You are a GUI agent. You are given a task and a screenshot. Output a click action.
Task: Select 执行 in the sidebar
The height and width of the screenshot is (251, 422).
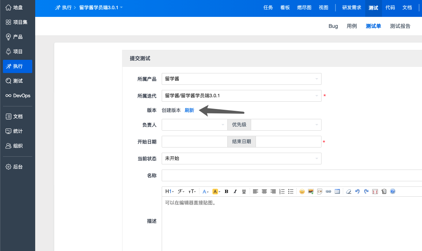[x=18, y=66]
